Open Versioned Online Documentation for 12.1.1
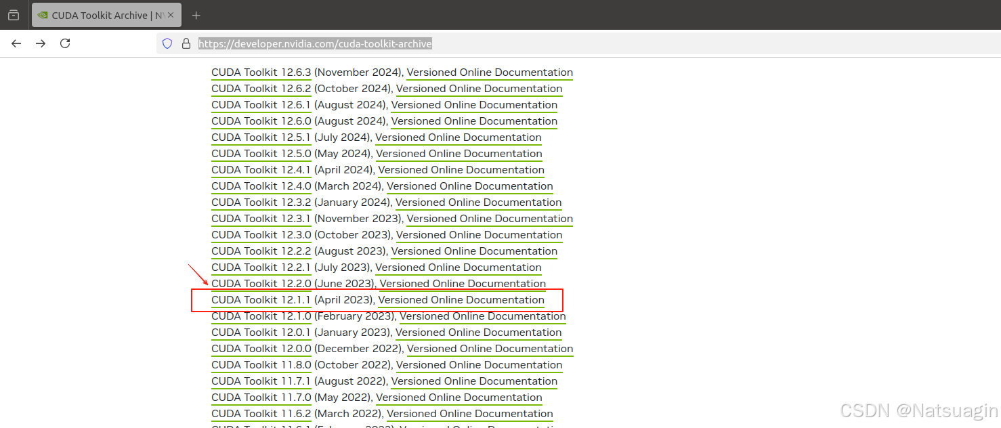Screen dimensions: 1001x428 click(x=461, y=300)
